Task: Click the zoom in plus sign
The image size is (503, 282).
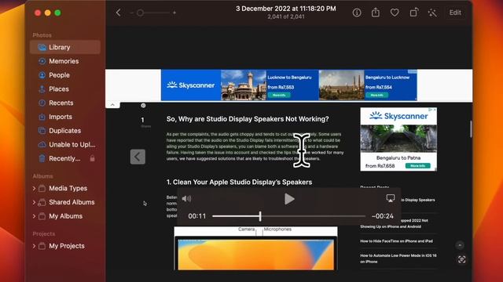Action: (174, 13)
